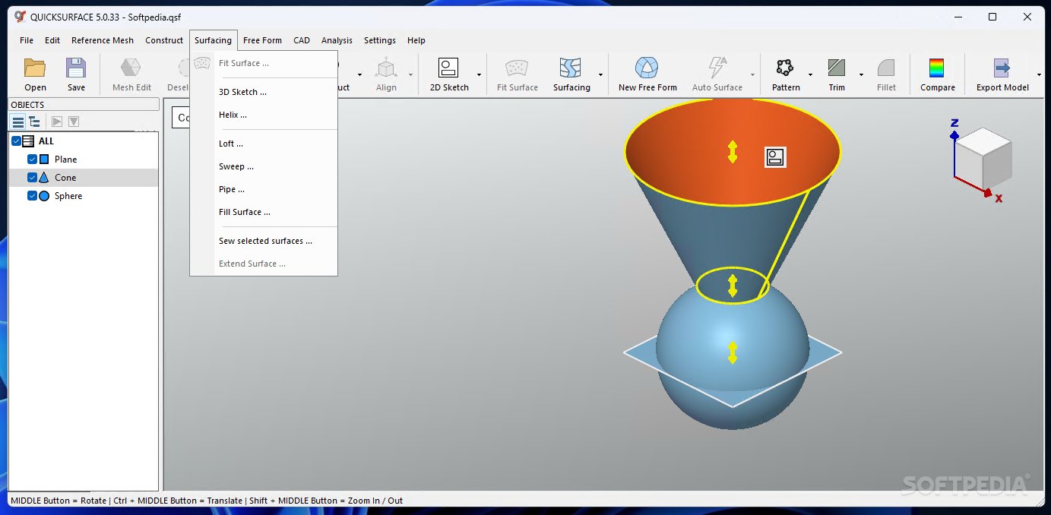Expand the Pattern dropdown arrow
This screenshot has width=1051, height=515.
pos(810,74)
